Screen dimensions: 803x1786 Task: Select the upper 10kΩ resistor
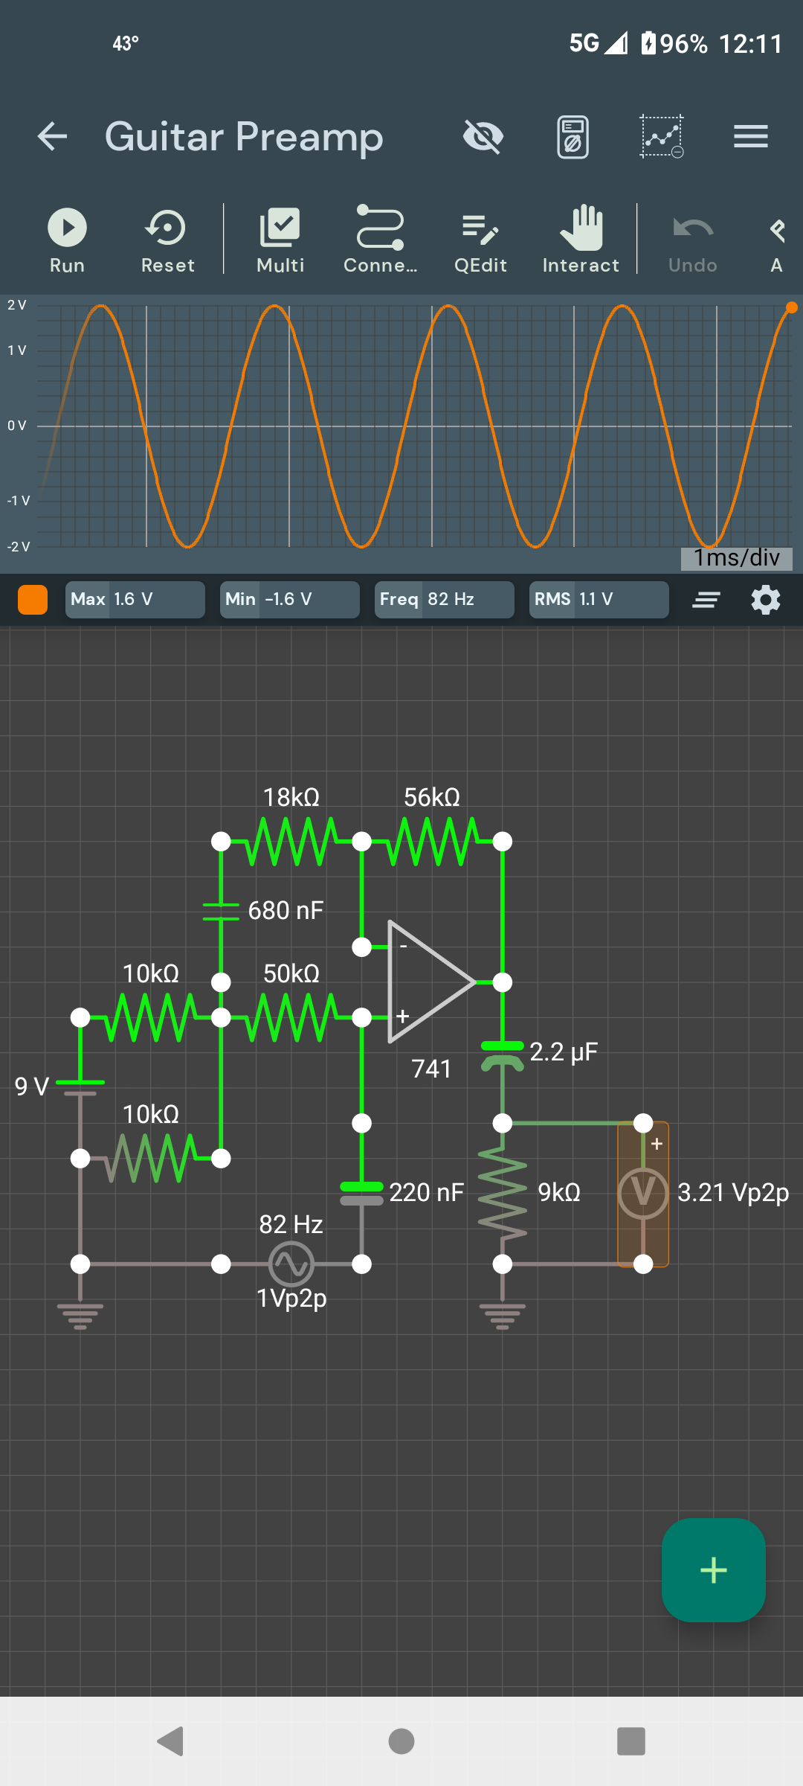150,1017
